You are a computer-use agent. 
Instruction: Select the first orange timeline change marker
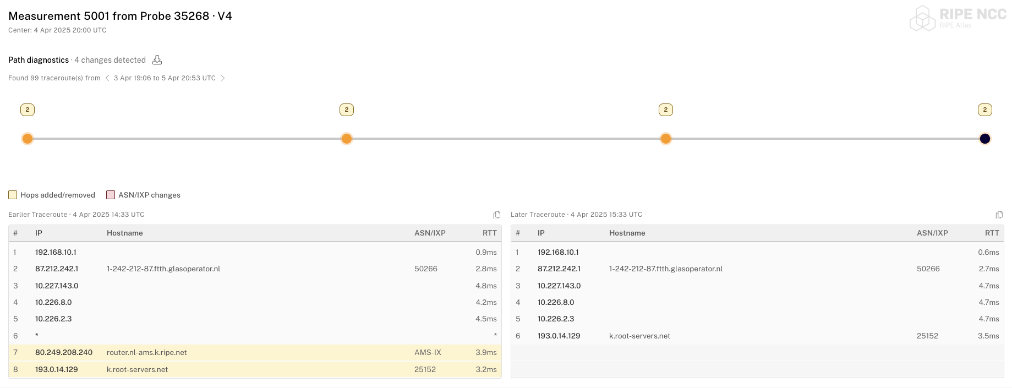pos(28,139)
